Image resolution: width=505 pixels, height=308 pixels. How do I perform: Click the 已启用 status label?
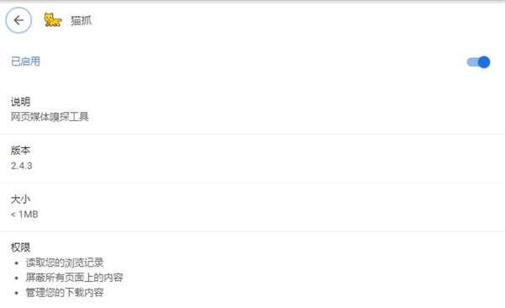coord(26,61)
